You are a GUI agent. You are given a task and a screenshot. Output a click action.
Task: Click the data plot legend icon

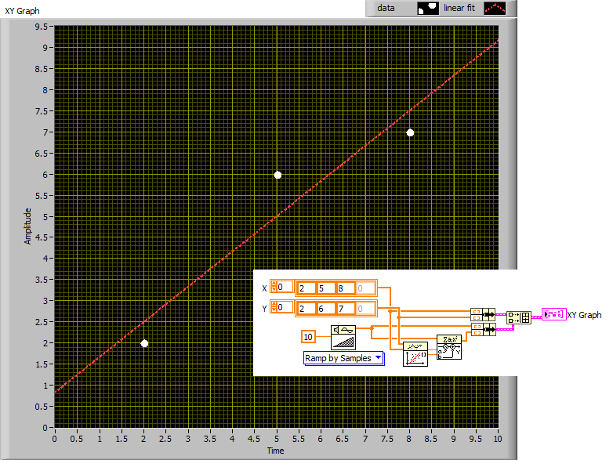click(428, 9)
